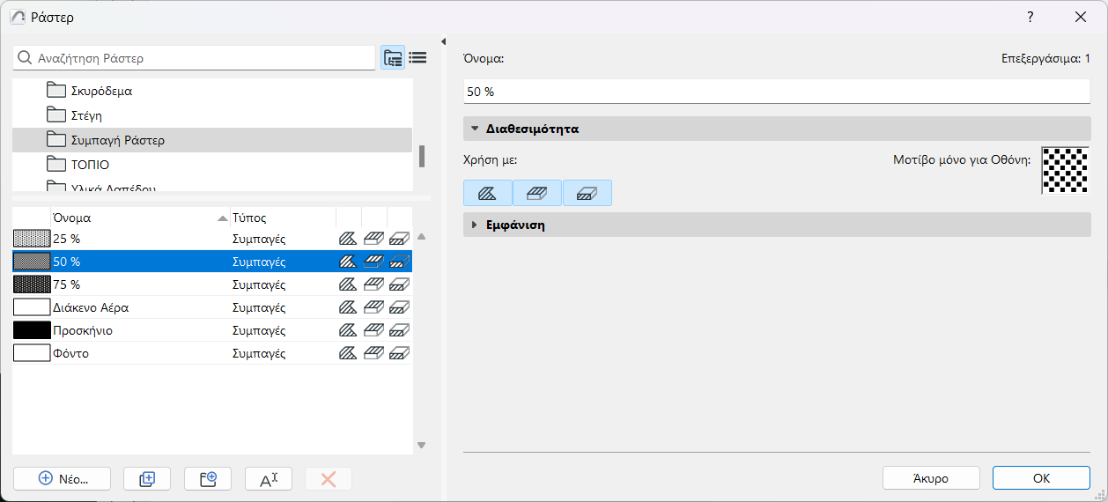This screenshot has height=502, width=1108.
Task: Toggle the drafting fill usage button
Action: pos(487,193)
